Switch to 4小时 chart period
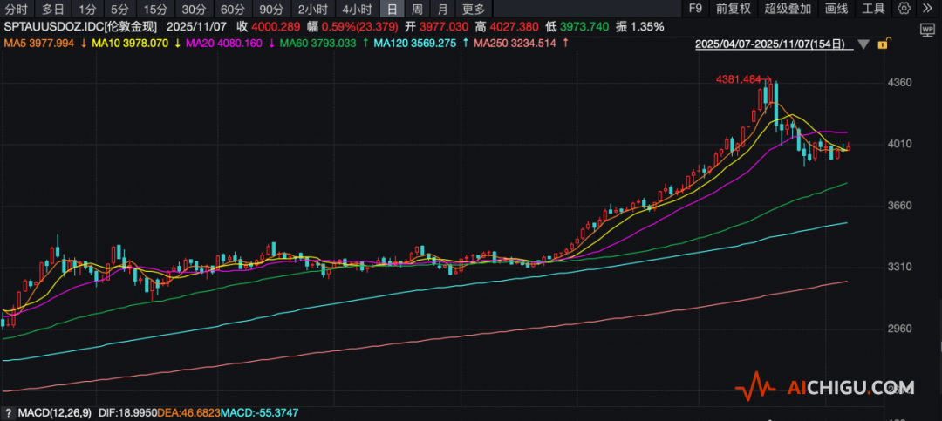Image resolution: width=942 pixels, height=421 pixels. point(358,10)
